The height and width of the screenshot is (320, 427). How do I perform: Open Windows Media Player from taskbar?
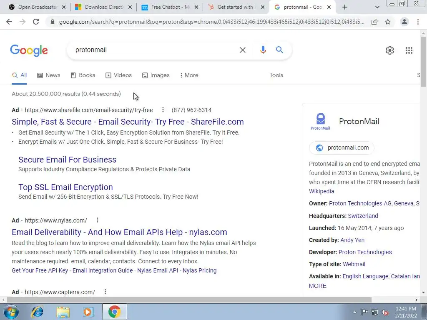88,312
